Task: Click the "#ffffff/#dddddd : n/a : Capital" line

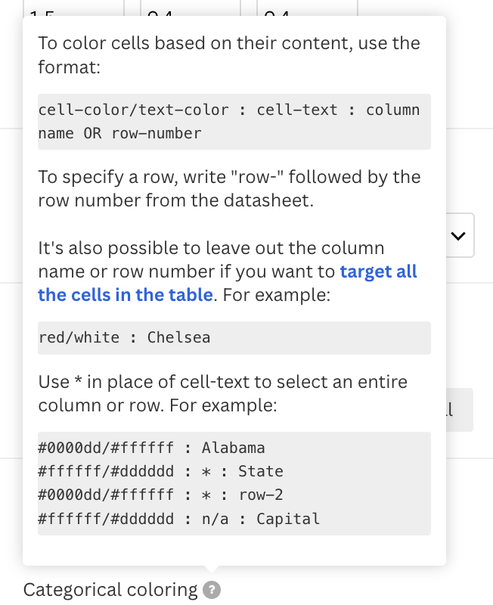Action: point(179,519)
